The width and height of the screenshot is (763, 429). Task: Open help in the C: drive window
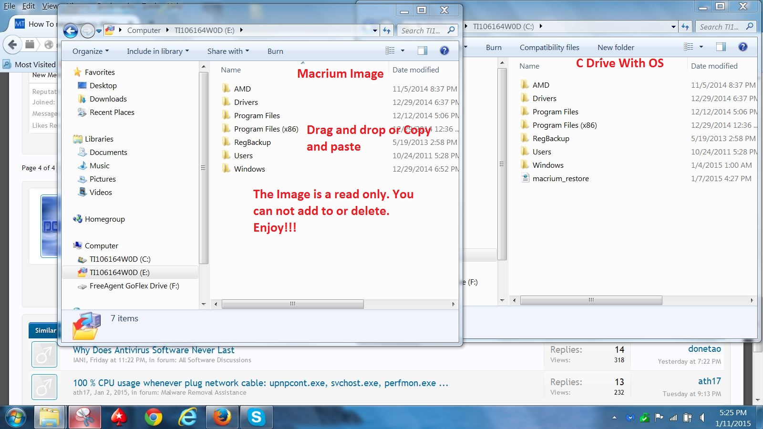[x=742, y=47]
